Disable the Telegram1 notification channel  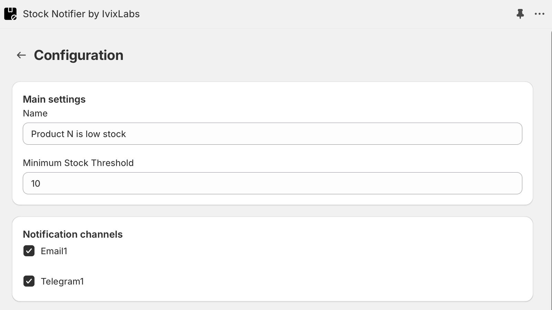click(29, 281)
